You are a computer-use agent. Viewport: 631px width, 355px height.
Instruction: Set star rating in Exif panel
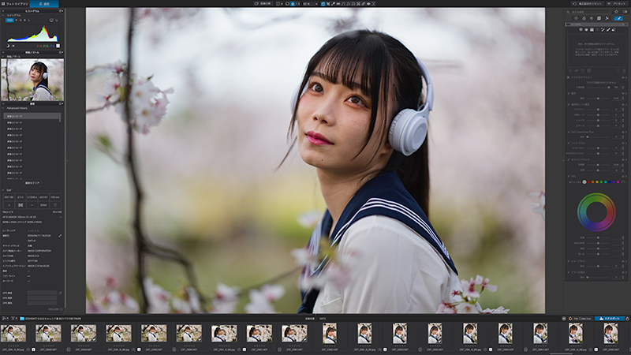click(33, 230)
